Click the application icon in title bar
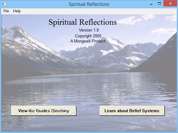This screenshot has width=178, height=133. 4,4
